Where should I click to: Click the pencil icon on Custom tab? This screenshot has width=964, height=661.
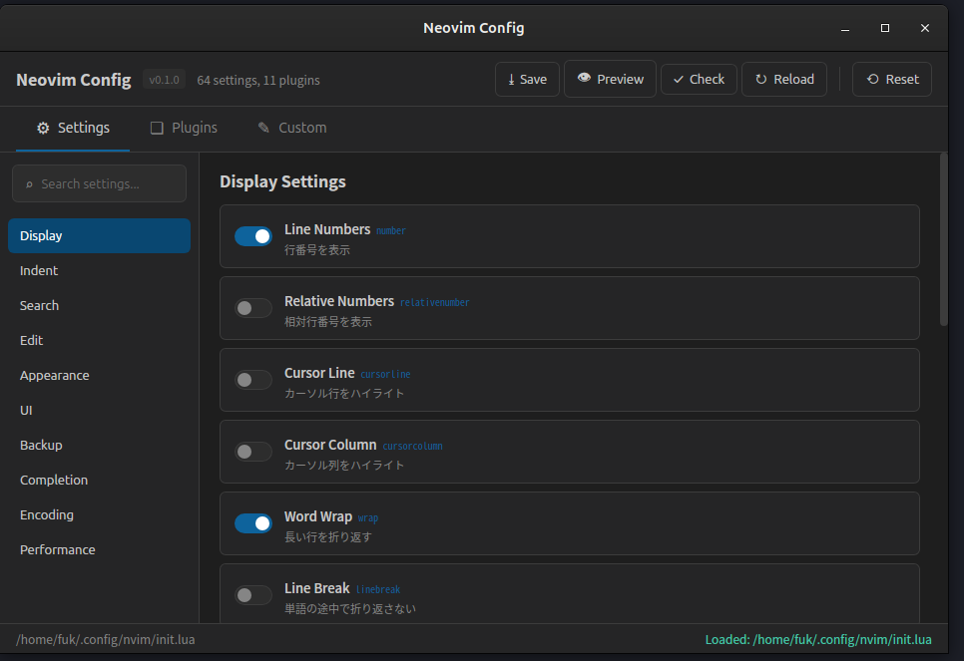click(263, 128)
